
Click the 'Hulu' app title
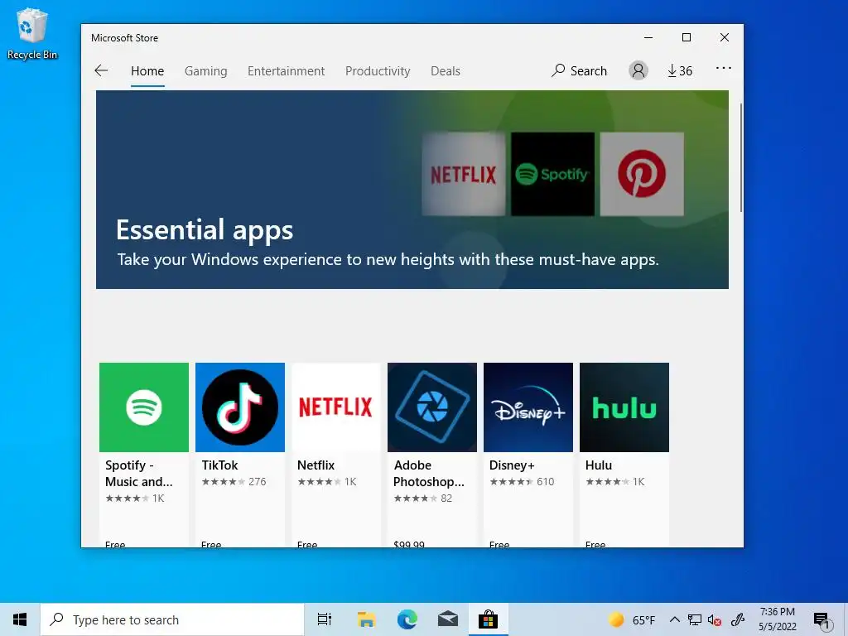(x=599, y=465)
